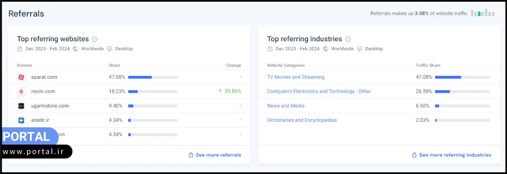The image size is (507, 174).
Task: Click the traffic channel bar chart icon
Action: click(482, 13)
